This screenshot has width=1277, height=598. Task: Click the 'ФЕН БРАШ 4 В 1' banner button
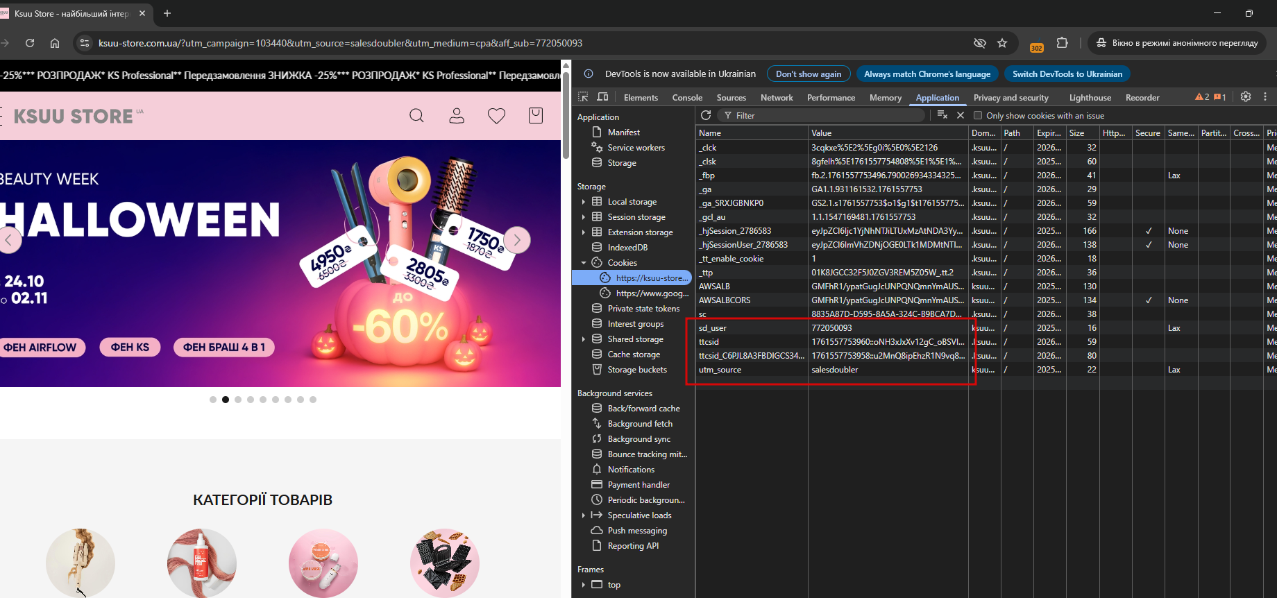point(224,347)
